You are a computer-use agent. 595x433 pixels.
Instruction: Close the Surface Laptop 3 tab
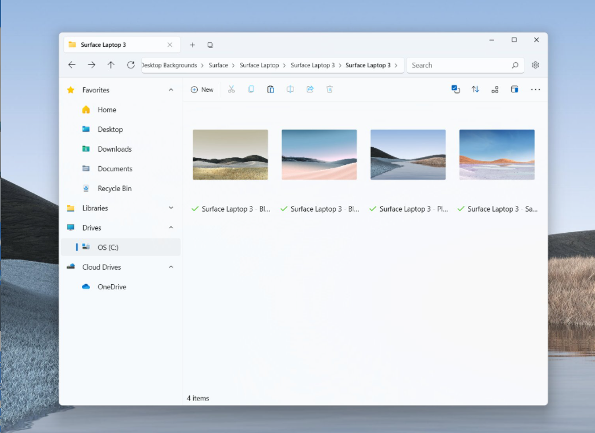coord(170,45)
